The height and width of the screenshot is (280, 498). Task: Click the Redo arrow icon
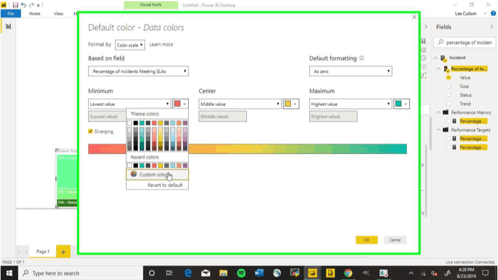tap(31, 5)
